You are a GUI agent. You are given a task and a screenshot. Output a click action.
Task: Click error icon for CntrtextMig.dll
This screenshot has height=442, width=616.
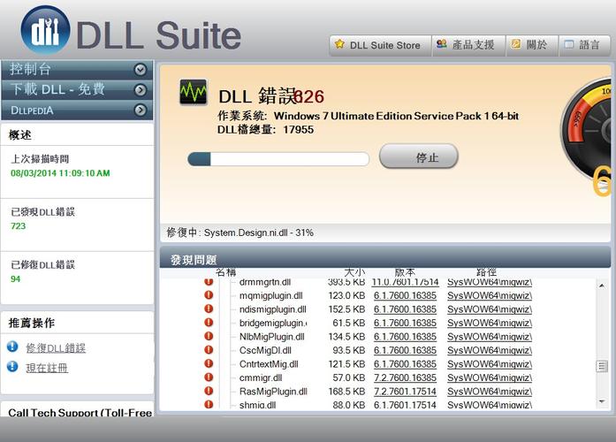pyautogui.click(x=209, y=363)
